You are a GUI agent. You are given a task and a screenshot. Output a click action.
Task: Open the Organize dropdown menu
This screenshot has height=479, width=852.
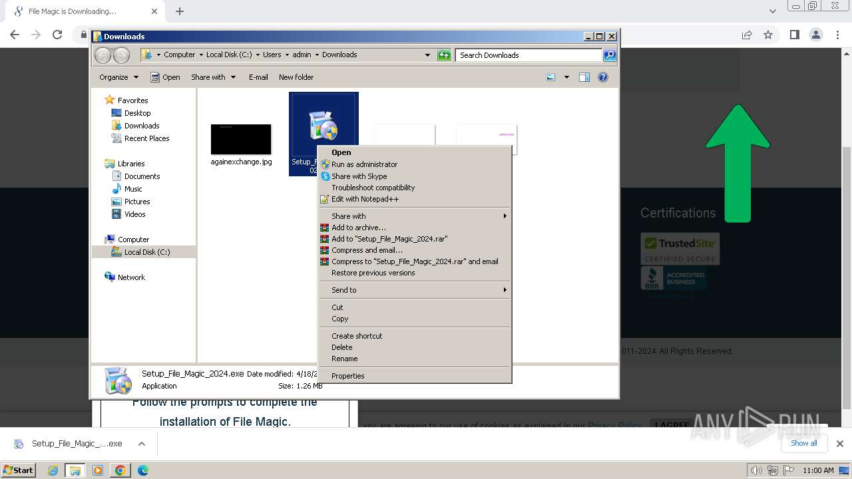tap(118, 77)
